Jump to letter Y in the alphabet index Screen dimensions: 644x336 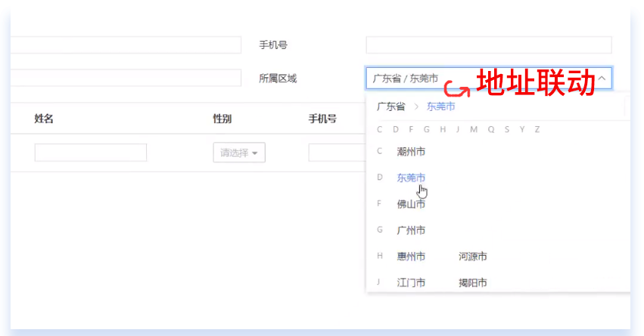click(x=522, y=129)
